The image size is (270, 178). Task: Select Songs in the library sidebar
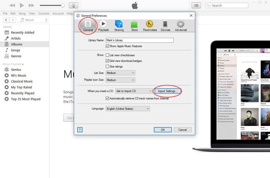point(25,50)
